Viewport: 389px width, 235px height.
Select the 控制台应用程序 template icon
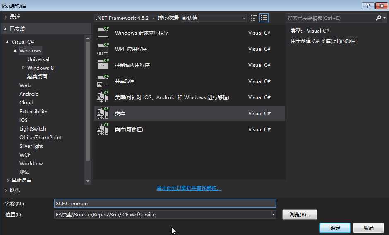(103, 64)
